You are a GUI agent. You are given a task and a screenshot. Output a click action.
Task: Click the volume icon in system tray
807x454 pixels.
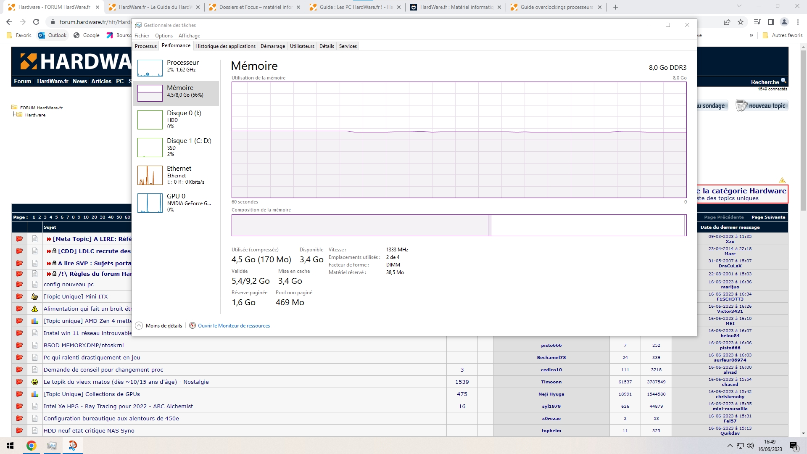tap(750, 446)
